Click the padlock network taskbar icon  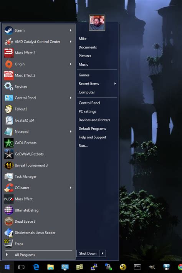[x=108, y=267]
